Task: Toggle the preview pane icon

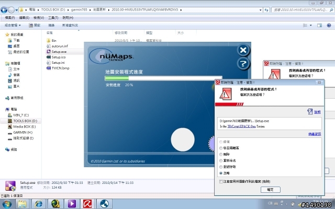Action: [319, 26]
